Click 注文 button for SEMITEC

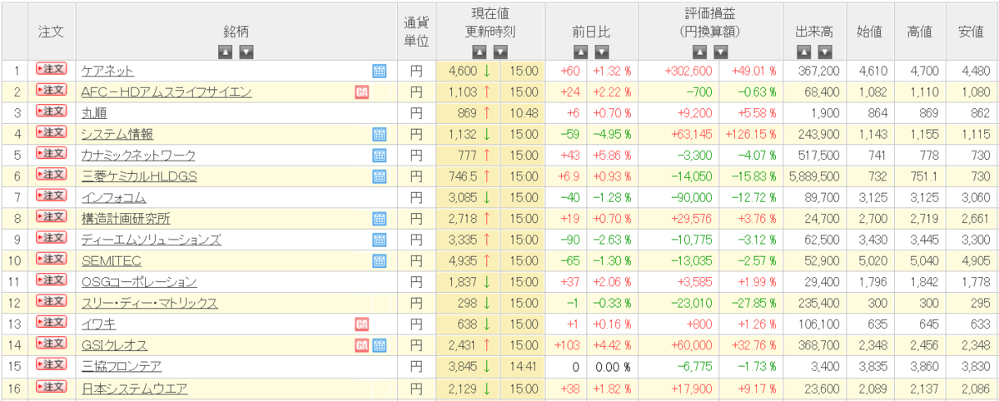click(x=51, y=260)
